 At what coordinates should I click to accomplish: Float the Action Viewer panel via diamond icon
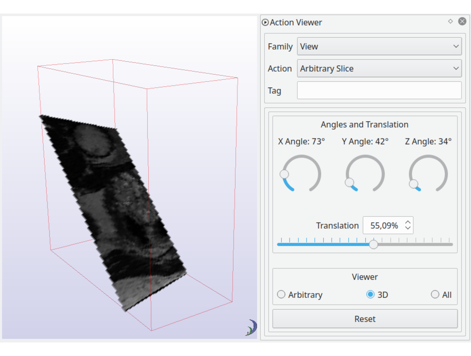(450, 22)
